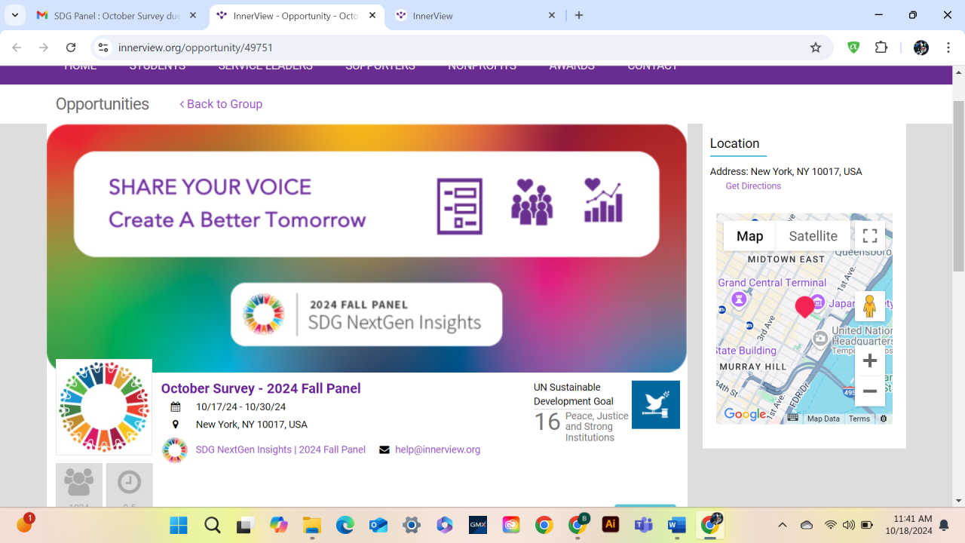Click the Share Your Voice banner image

point(366,248)
